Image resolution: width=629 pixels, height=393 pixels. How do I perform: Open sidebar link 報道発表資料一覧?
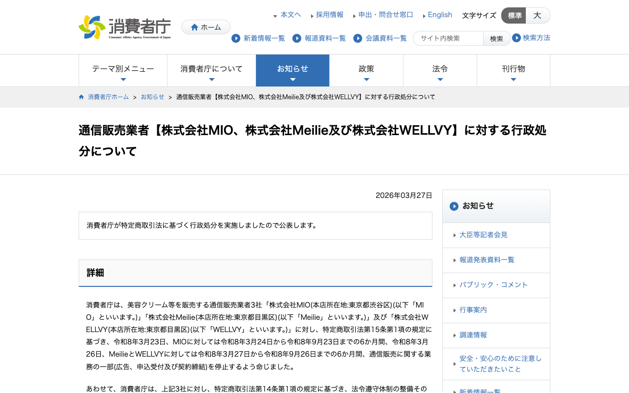(487, 260)
